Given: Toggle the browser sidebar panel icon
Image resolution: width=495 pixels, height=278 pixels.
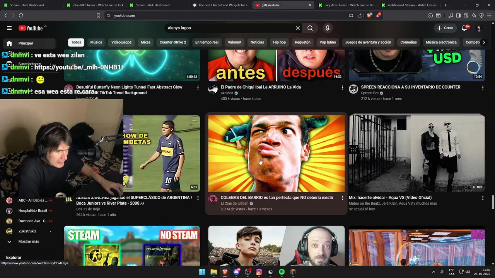Looking at the screenshot, I should click(x=458, y=15).
